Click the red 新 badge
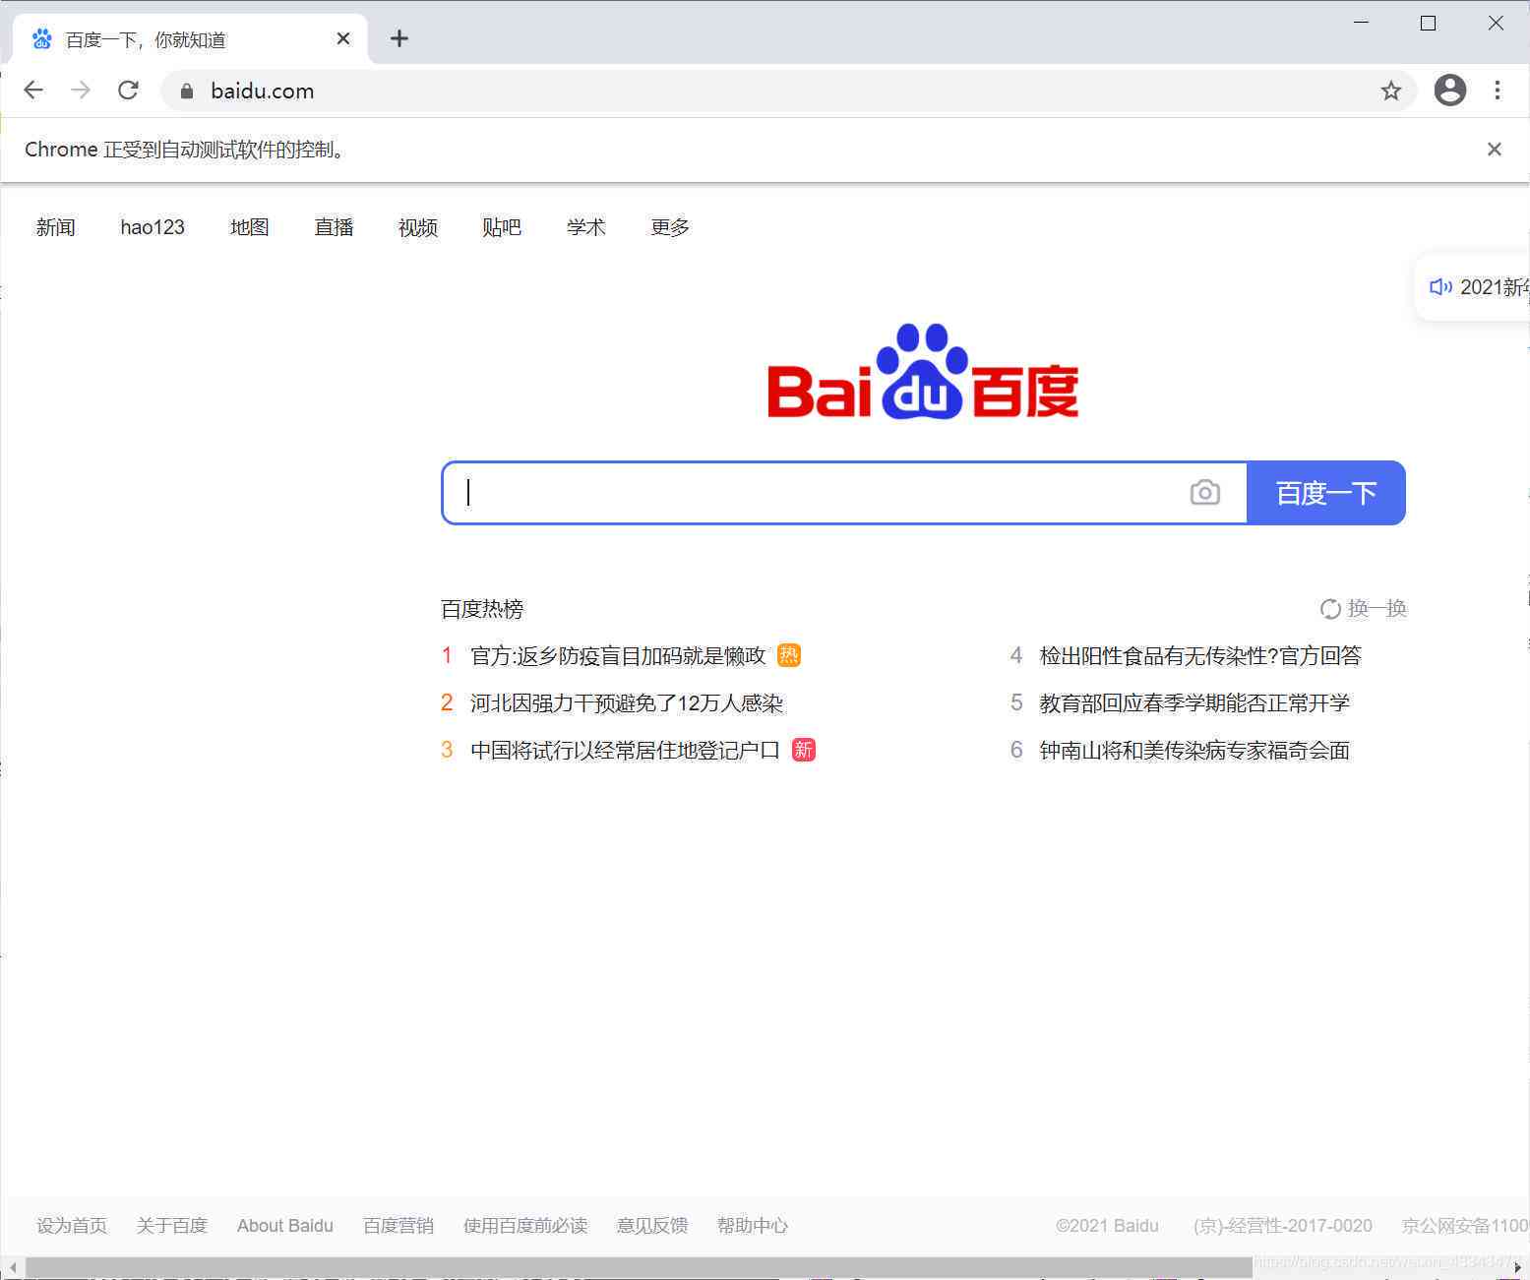 click(804, 750)
